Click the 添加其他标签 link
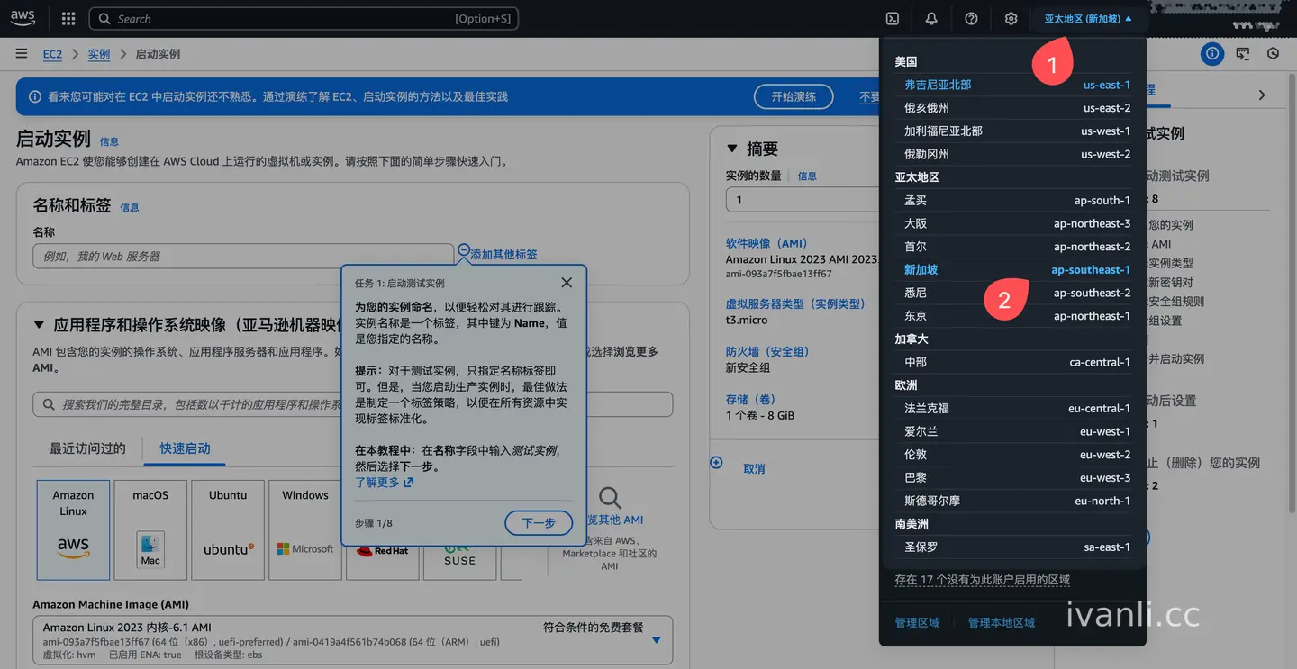1297x669 pixels. click(x=503, y=255)
